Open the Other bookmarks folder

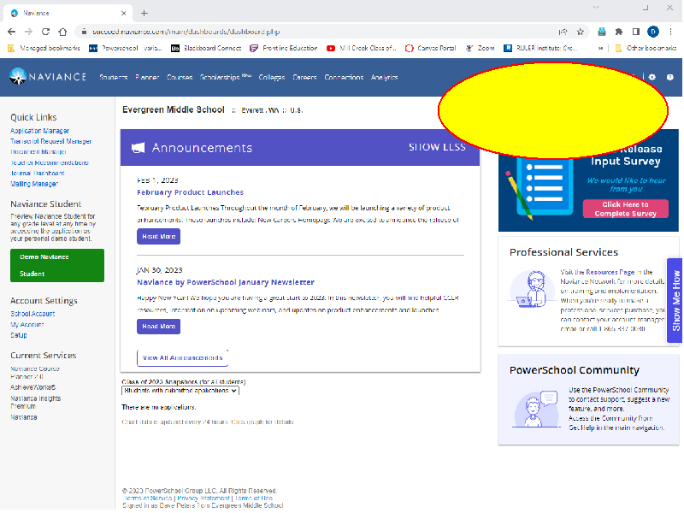[646, 48]
